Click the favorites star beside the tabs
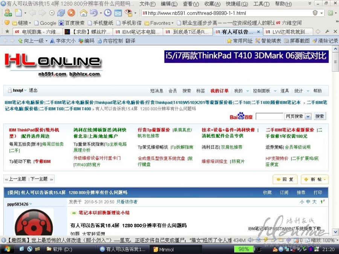This screenshot has height=254, width=339. (7, 32)
